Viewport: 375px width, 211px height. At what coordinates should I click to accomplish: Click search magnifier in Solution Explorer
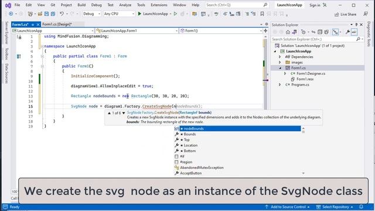[358, 39]
